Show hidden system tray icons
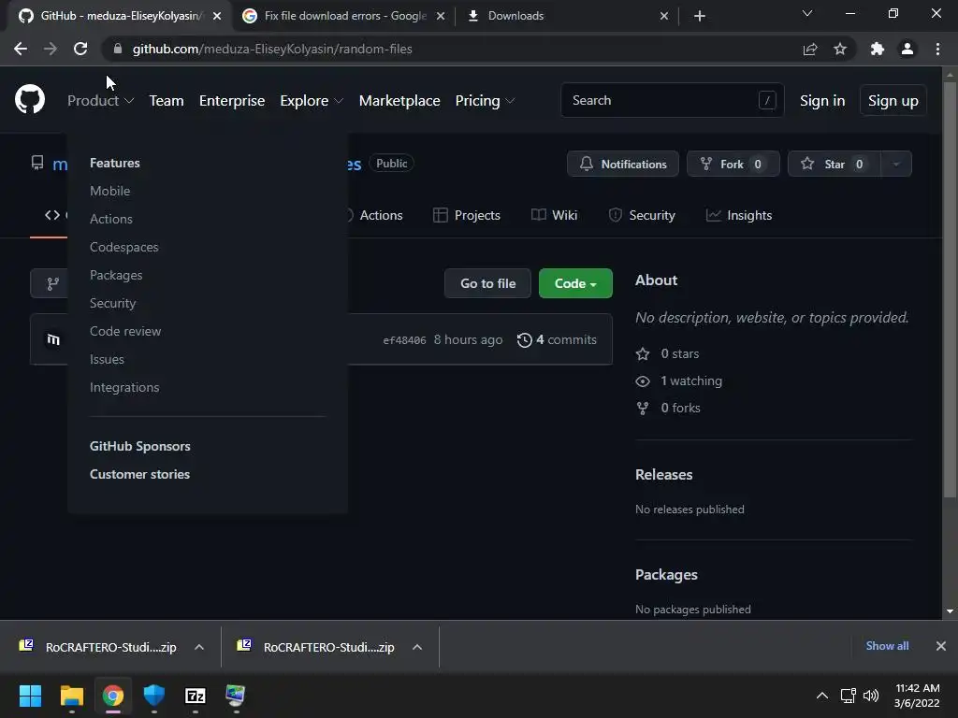Screen dimensions: 958x718 (x=822, y=696)
